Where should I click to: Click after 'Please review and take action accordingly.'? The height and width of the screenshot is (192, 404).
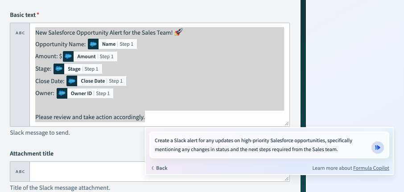pos(145,117)
